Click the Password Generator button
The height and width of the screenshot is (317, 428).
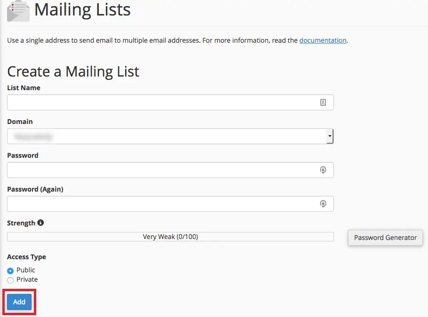tap(385, 238)
